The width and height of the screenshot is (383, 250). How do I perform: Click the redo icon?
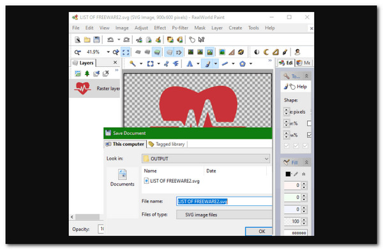tap(126, 39)
